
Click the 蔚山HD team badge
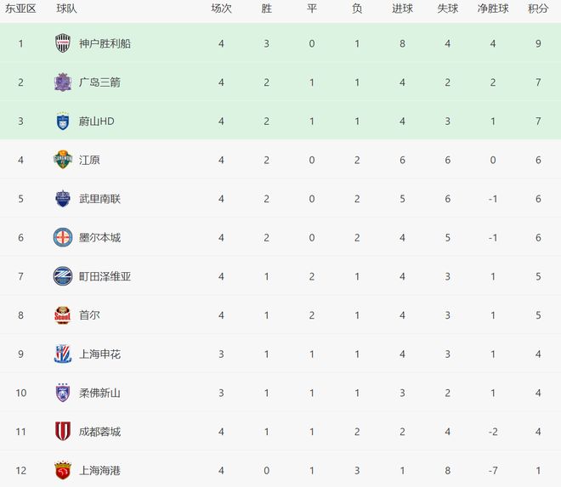[x=63, y=121]
